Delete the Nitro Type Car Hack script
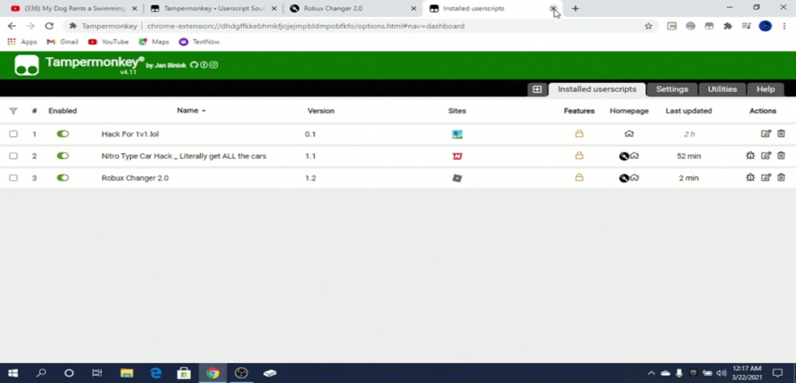The width and height of the screenshot is (796, 383). click(781, 156)
